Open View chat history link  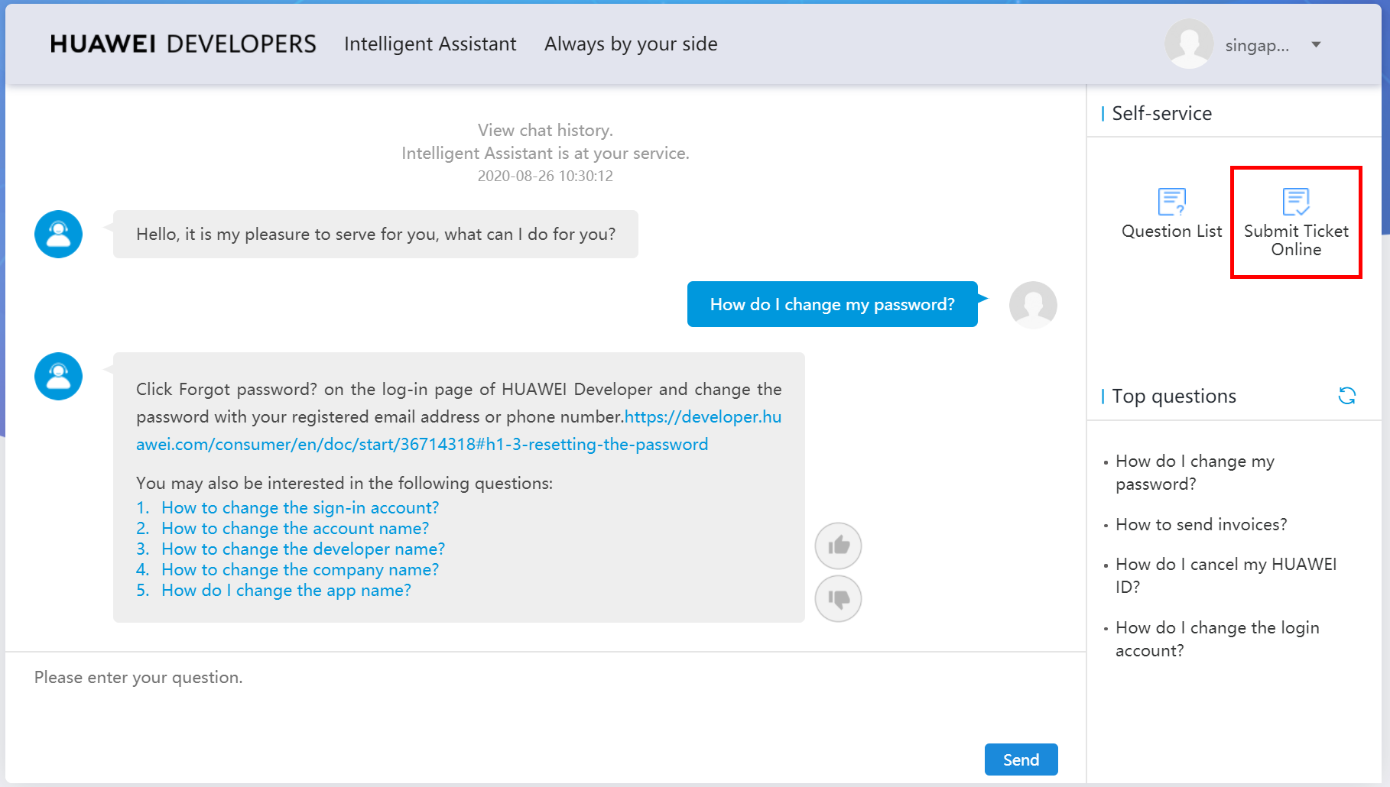pyautogui.click(x=545, y=130)
